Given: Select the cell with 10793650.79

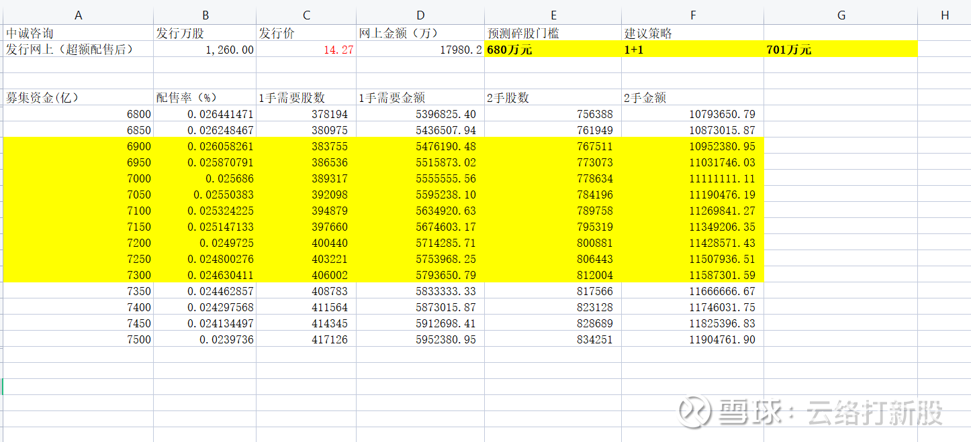Looking at the screenshot, I should click(693, 114).
